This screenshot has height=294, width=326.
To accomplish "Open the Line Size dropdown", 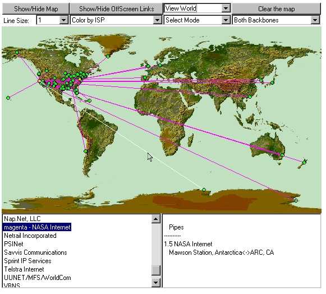I will [64, 20].
